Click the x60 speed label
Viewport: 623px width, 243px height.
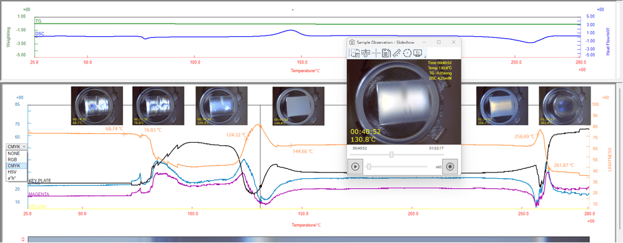point(438,167)
